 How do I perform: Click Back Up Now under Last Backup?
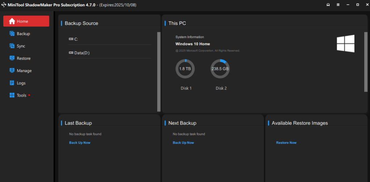point(80,143)
